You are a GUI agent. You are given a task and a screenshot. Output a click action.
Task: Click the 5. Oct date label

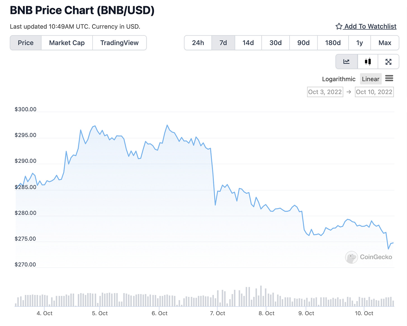coord(100,313)
